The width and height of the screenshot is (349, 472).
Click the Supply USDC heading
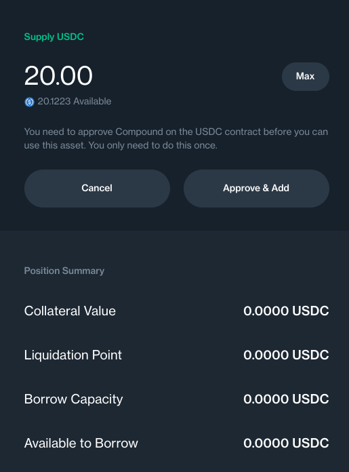point(54,37)
